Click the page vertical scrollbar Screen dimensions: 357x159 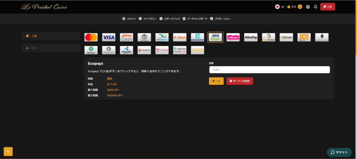tap(356, 27)
